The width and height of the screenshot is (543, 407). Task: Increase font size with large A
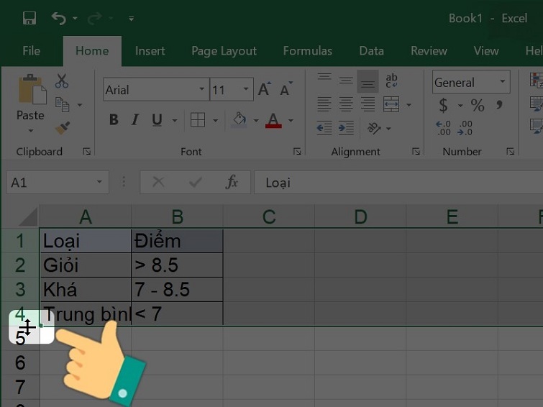click(x=265, y=89)
